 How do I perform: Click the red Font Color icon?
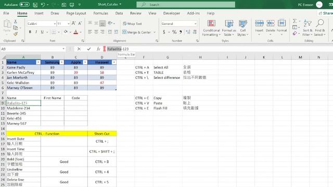(x=76, y=32)
